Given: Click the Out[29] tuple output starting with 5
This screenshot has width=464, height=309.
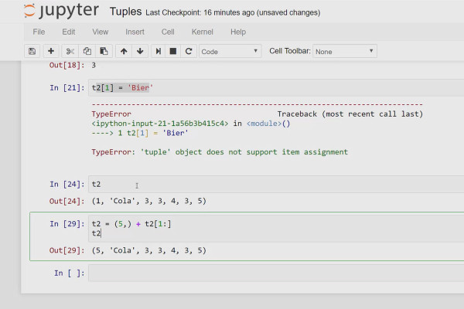Looking at the screenshot, I should (148, 250).
